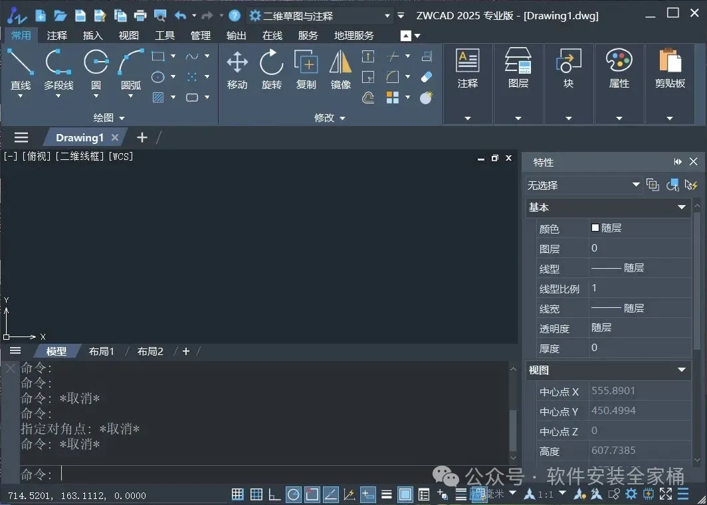
Task: Open the 二维草图与注释 workspace dropdown
Action: pyautogui.click(x=387, y=16)
